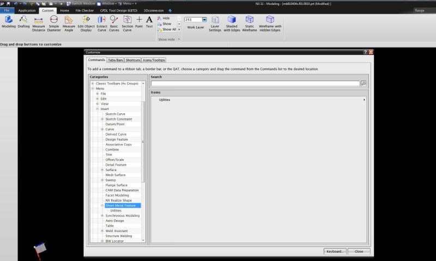Image resolution: width=436 pixels, height=261 pixels.
Task: Select NX Realize Shape category
Action: (x=118, y=201)
